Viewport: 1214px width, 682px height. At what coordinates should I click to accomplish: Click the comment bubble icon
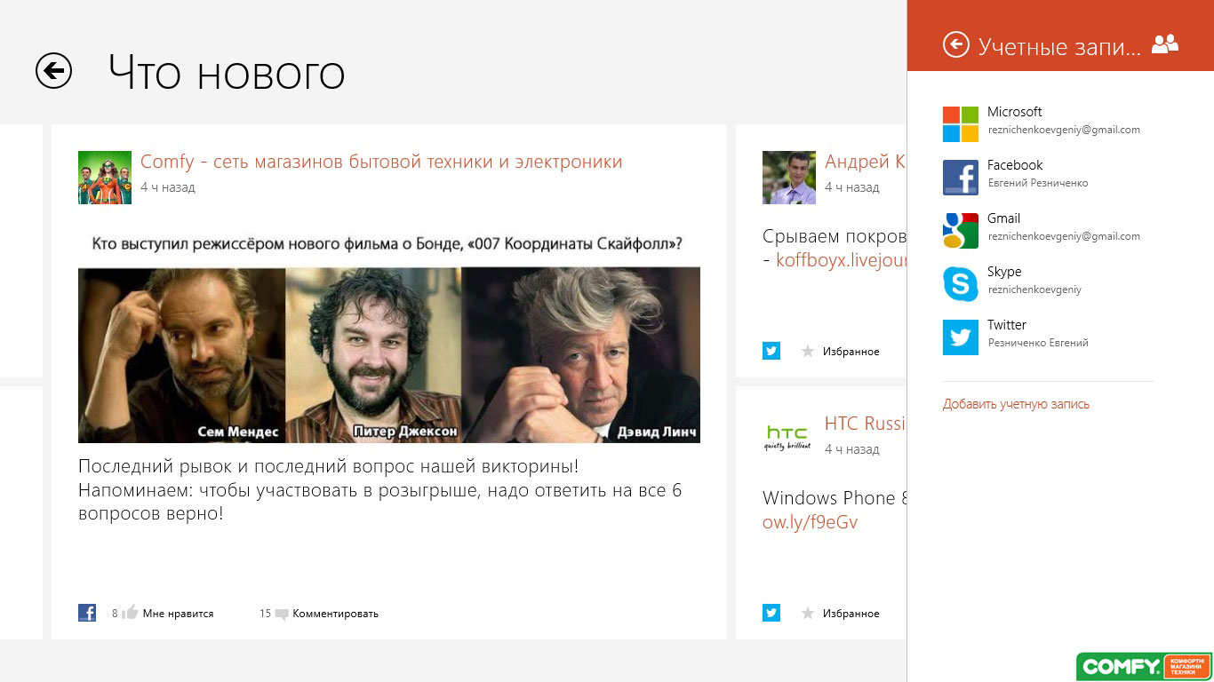pyautogui.click(x=282, y=614)
